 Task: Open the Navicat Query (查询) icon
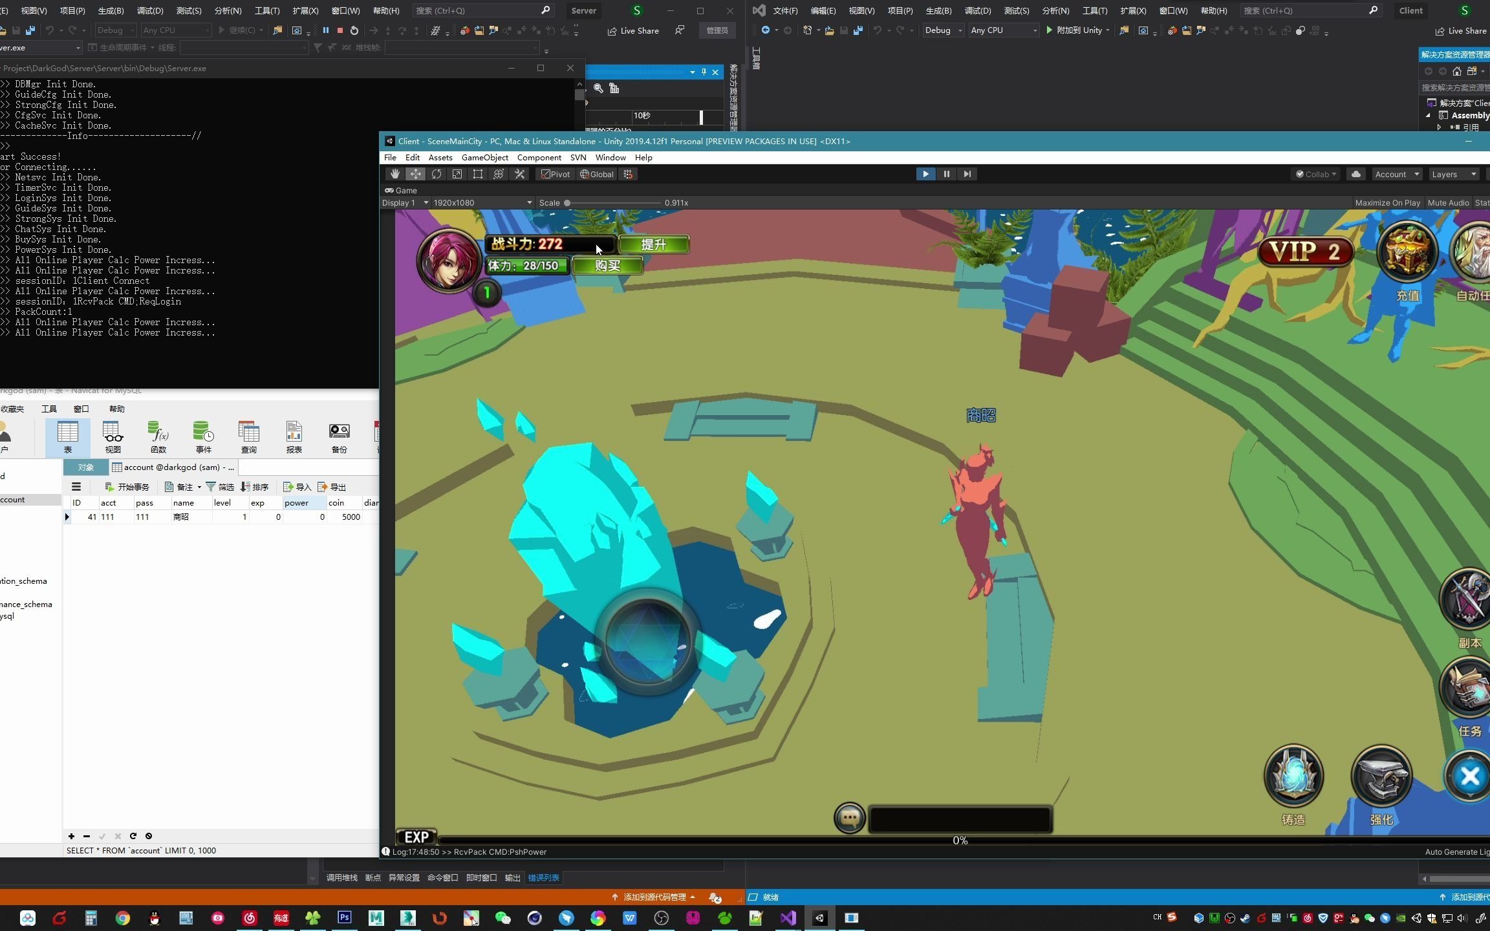pos(249,436)
